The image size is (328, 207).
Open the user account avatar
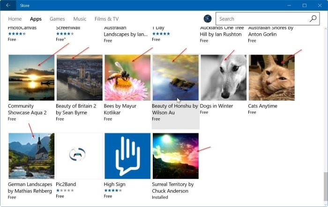point(208,19)
